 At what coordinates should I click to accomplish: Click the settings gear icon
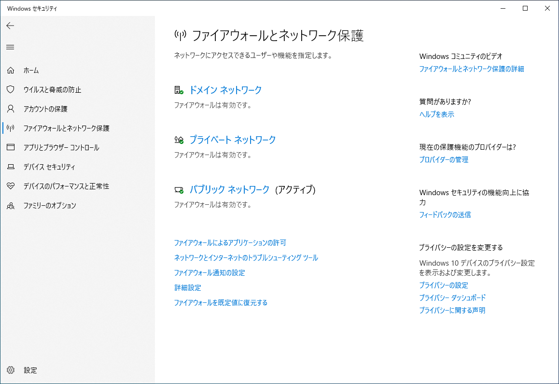(x=11, y=370)
